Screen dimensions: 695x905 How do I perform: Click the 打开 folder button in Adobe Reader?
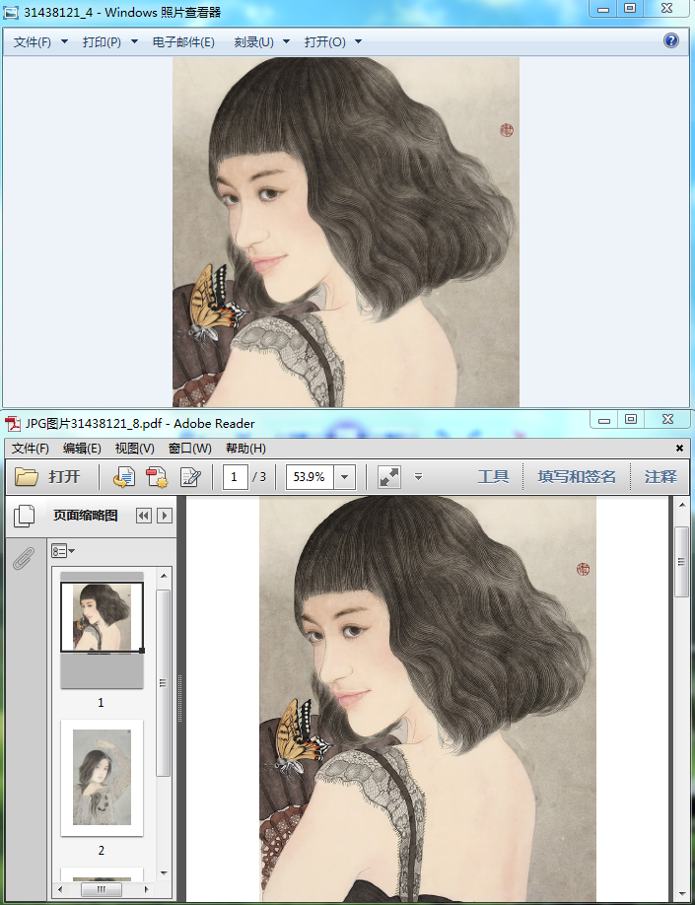pyautogui.click(x=47, y=477)
